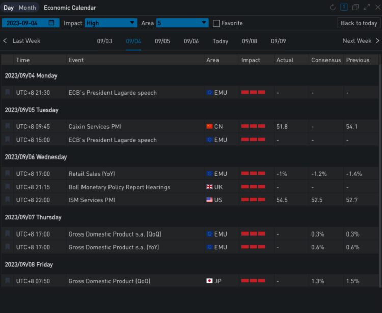Bookmark the Japan Gross Domestic Product event
Image resolution: width=382 pixels, height=313 pixels.
click(x=8, y=281)
